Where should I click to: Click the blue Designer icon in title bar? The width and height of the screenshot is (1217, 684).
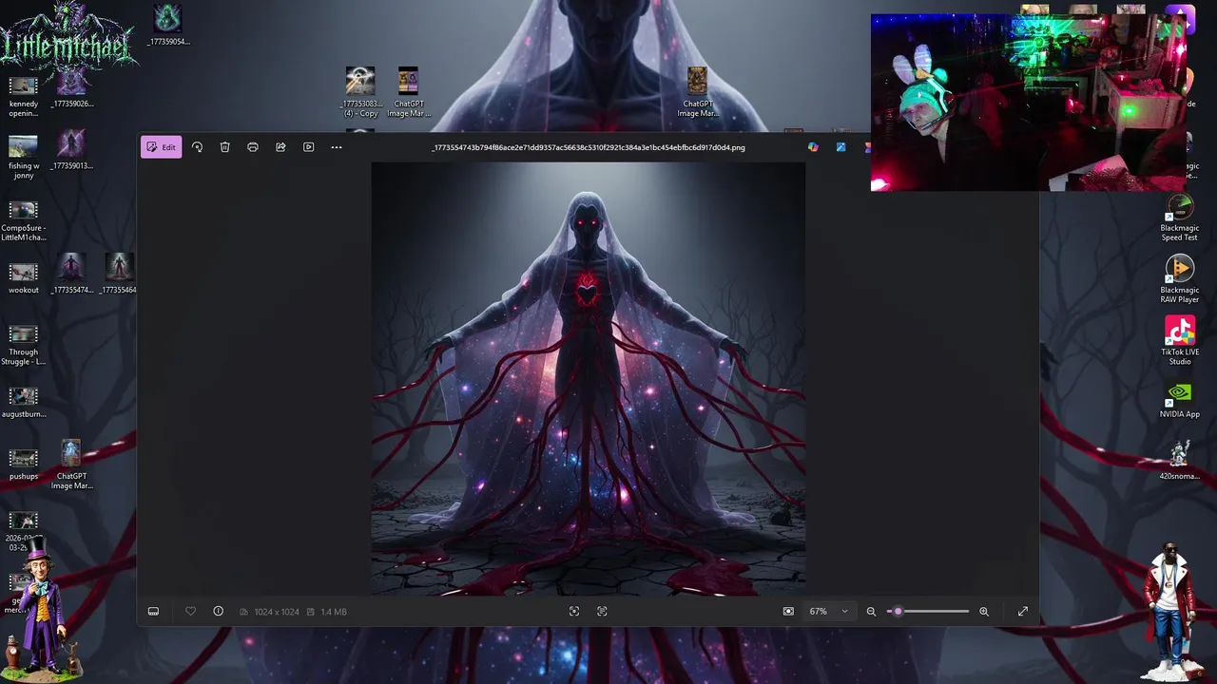[x=841, y=147]
